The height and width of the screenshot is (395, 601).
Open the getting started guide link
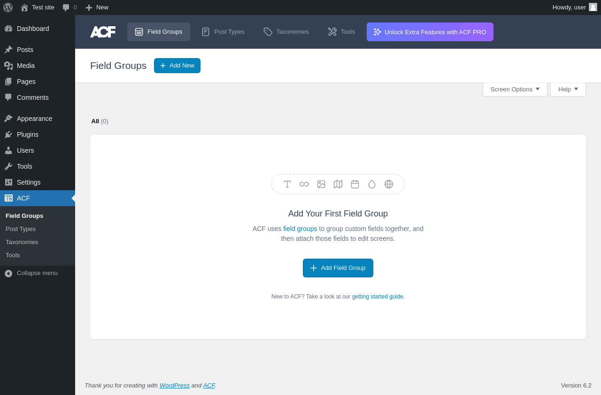(x=378, y=297)
